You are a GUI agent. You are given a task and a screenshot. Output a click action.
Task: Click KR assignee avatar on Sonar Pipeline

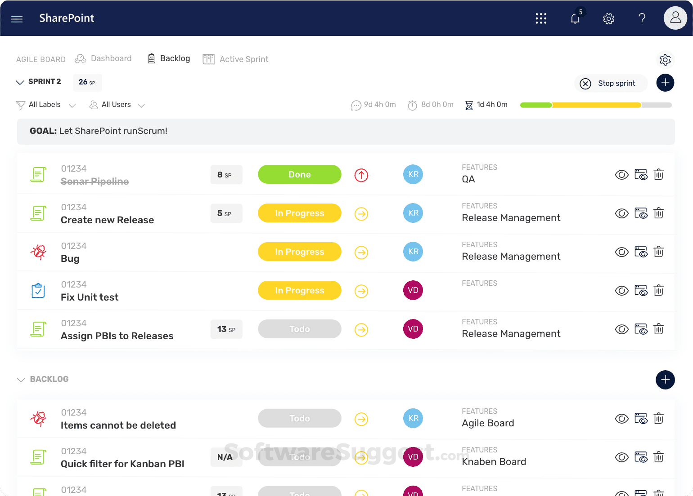point(413,174)
